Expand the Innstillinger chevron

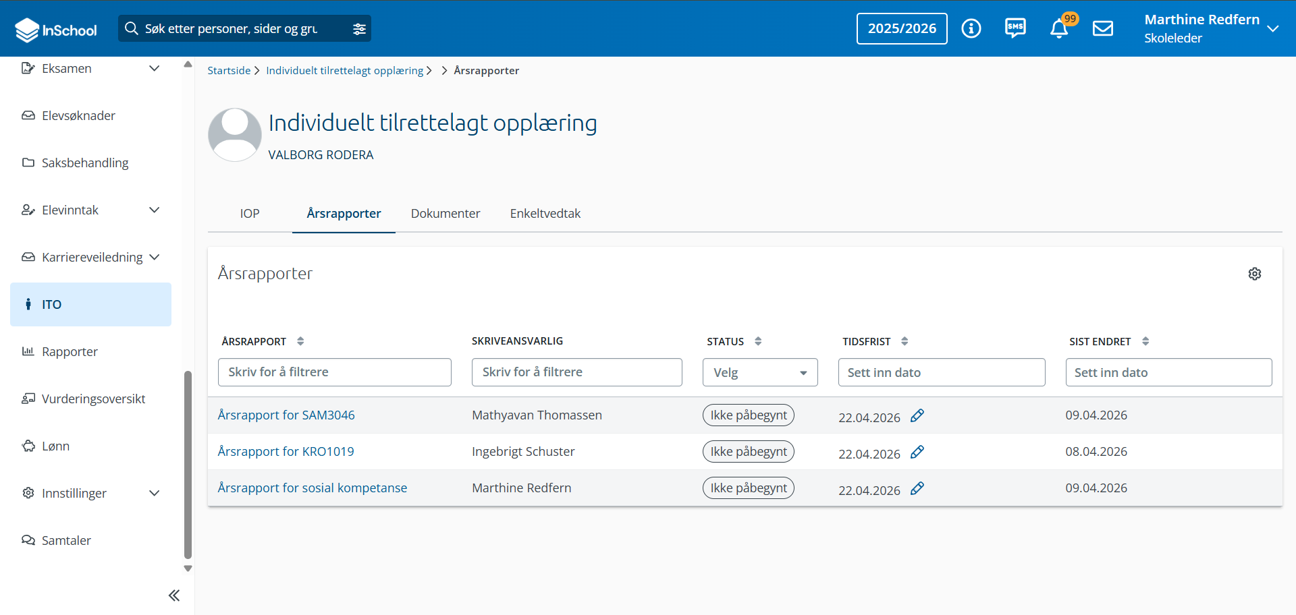[x=155, y=494]
